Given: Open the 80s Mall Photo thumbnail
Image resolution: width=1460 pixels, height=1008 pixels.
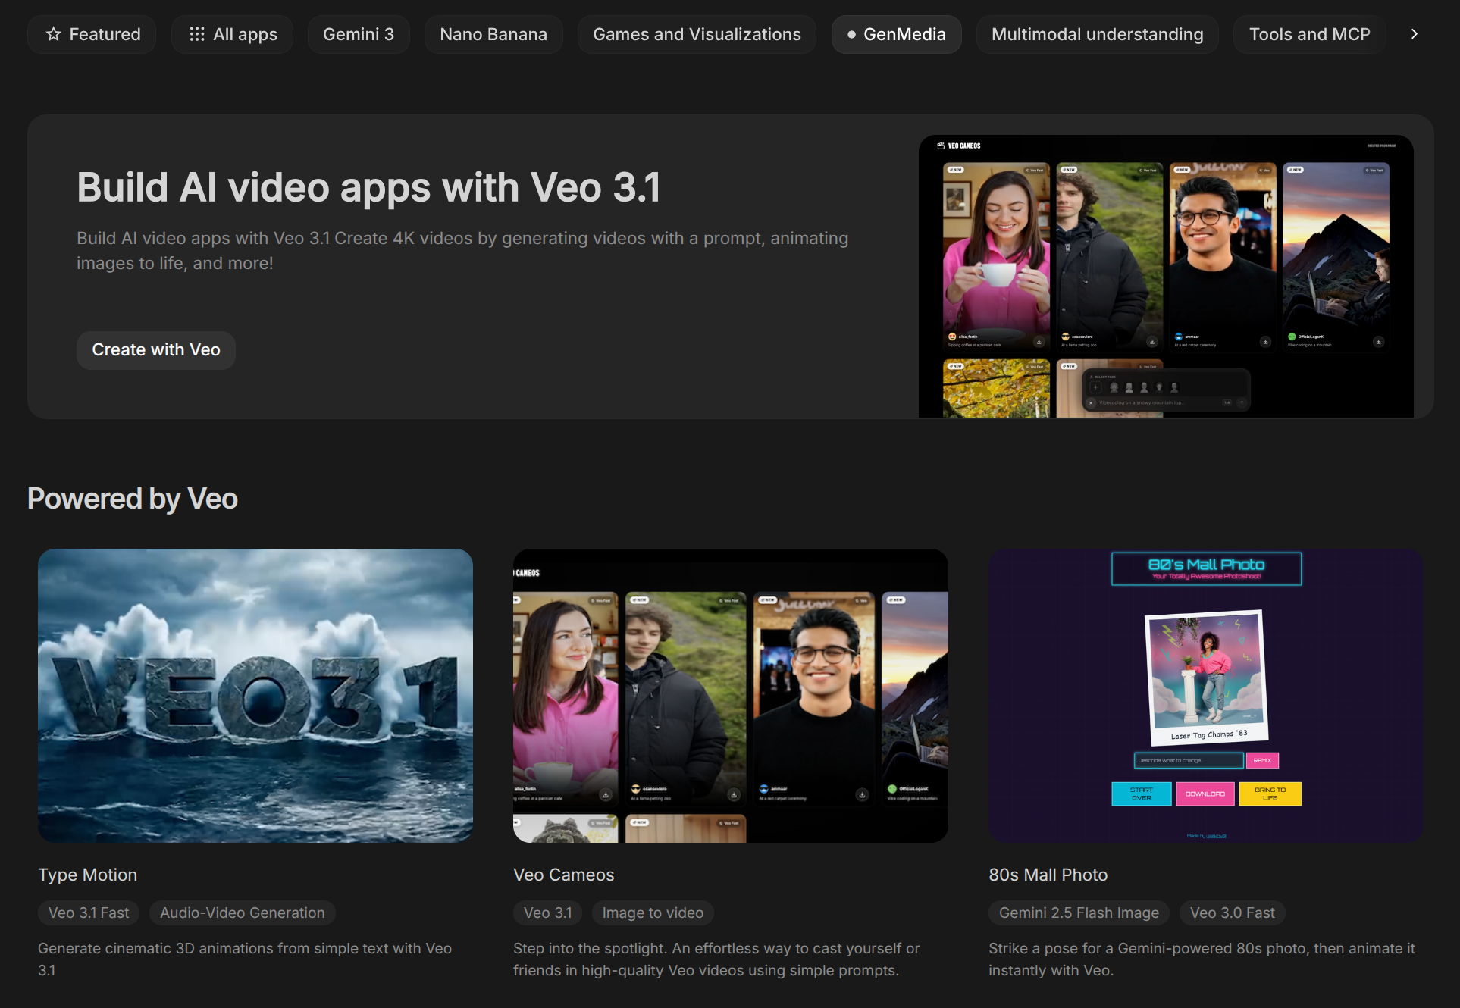Looking at the screenshot, I should point(1205,695).
